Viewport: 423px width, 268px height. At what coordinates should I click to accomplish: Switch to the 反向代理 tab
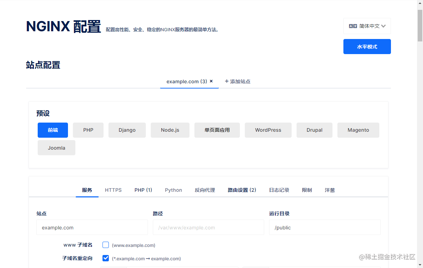point(205,190)
